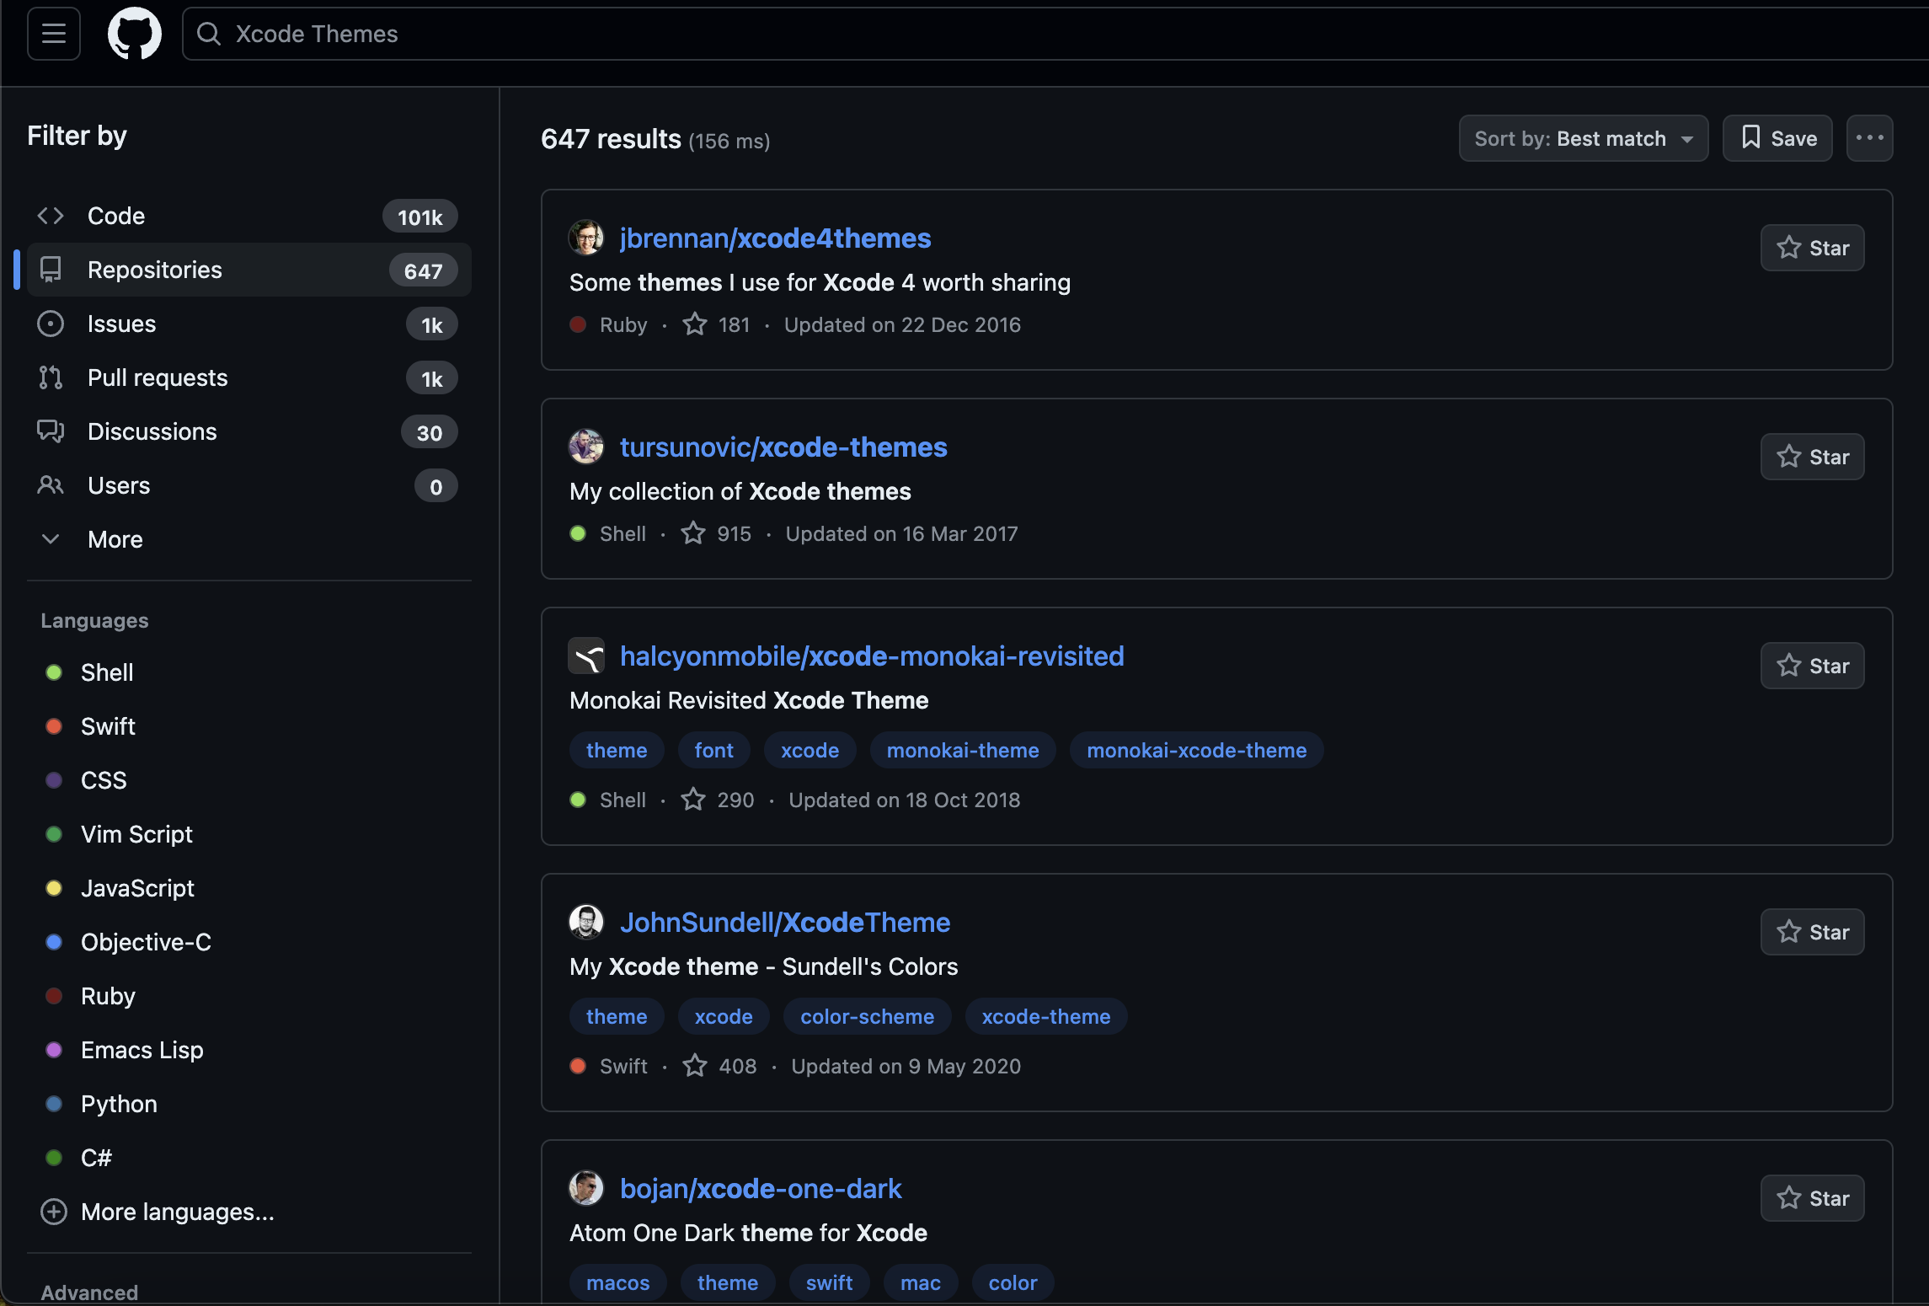This screenshot has height=1306, width=1929.
Task: Switch to the Issues filter
Action: click(121, 324)
